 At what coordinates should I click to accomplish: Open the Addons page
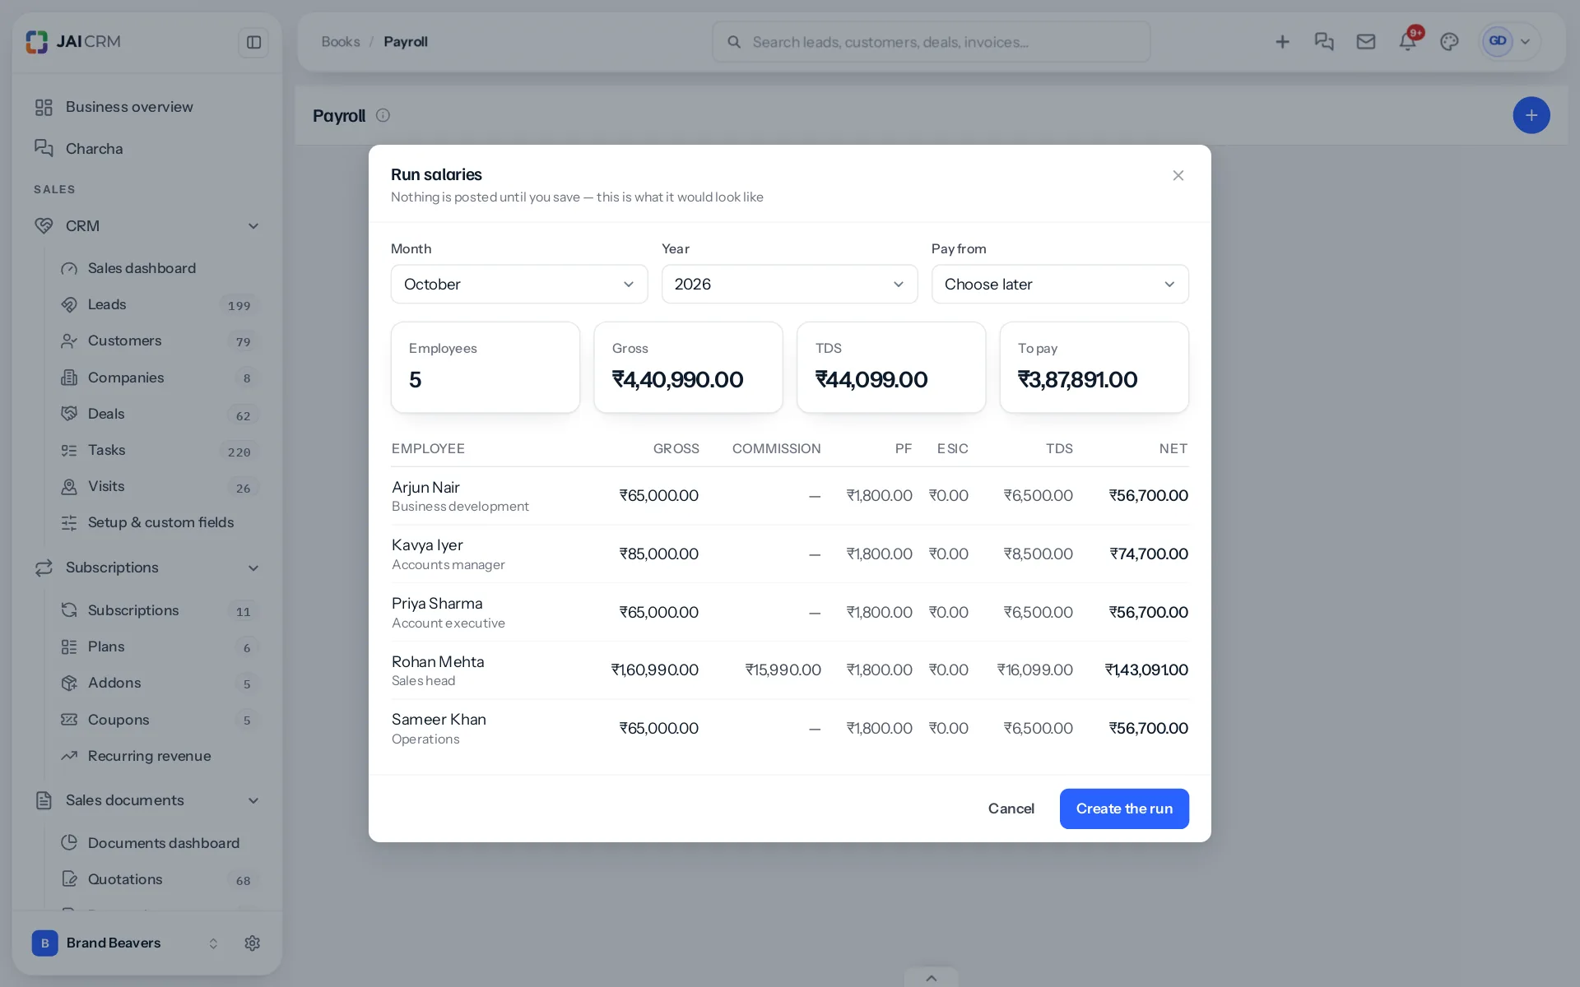[x=160, y=683]
